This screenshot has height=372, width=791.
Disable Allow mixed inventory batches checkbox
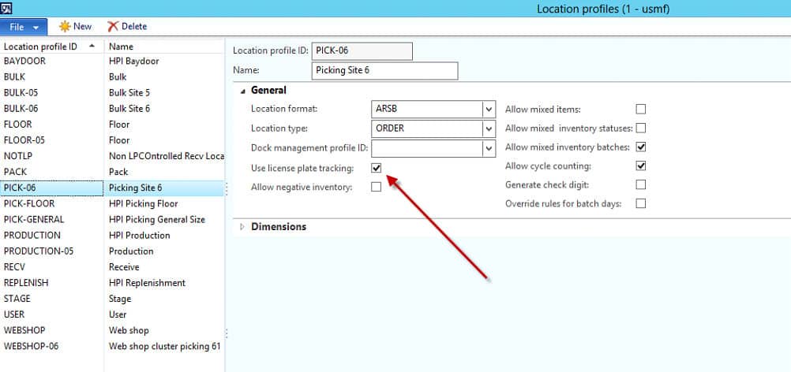click(641, 147)
